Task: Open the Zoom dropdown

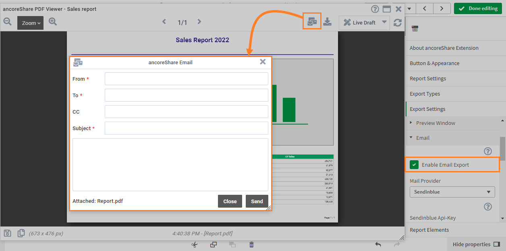Action: (x=31, y=23)
